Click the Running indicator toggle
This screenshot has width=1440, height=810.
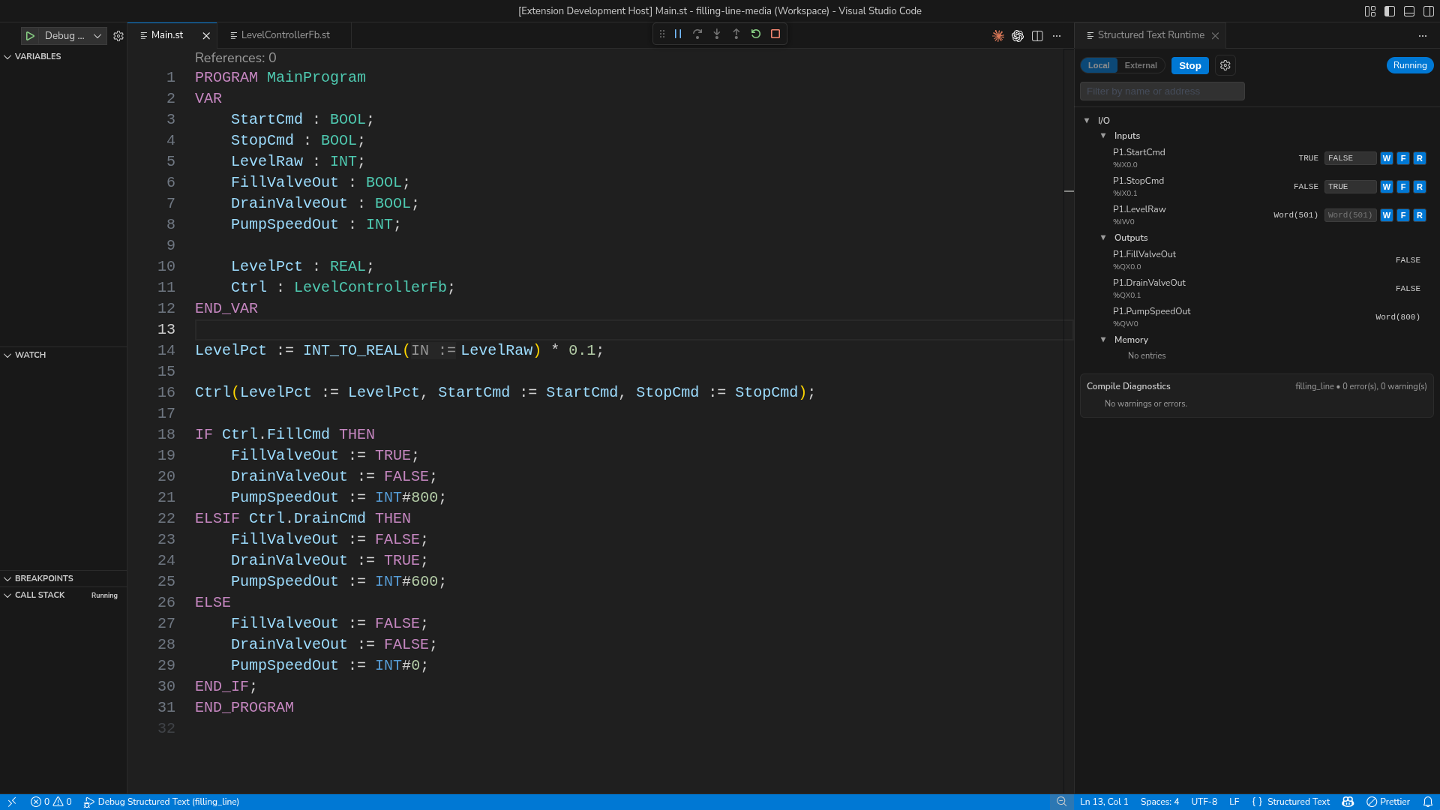pos(1409,65)
